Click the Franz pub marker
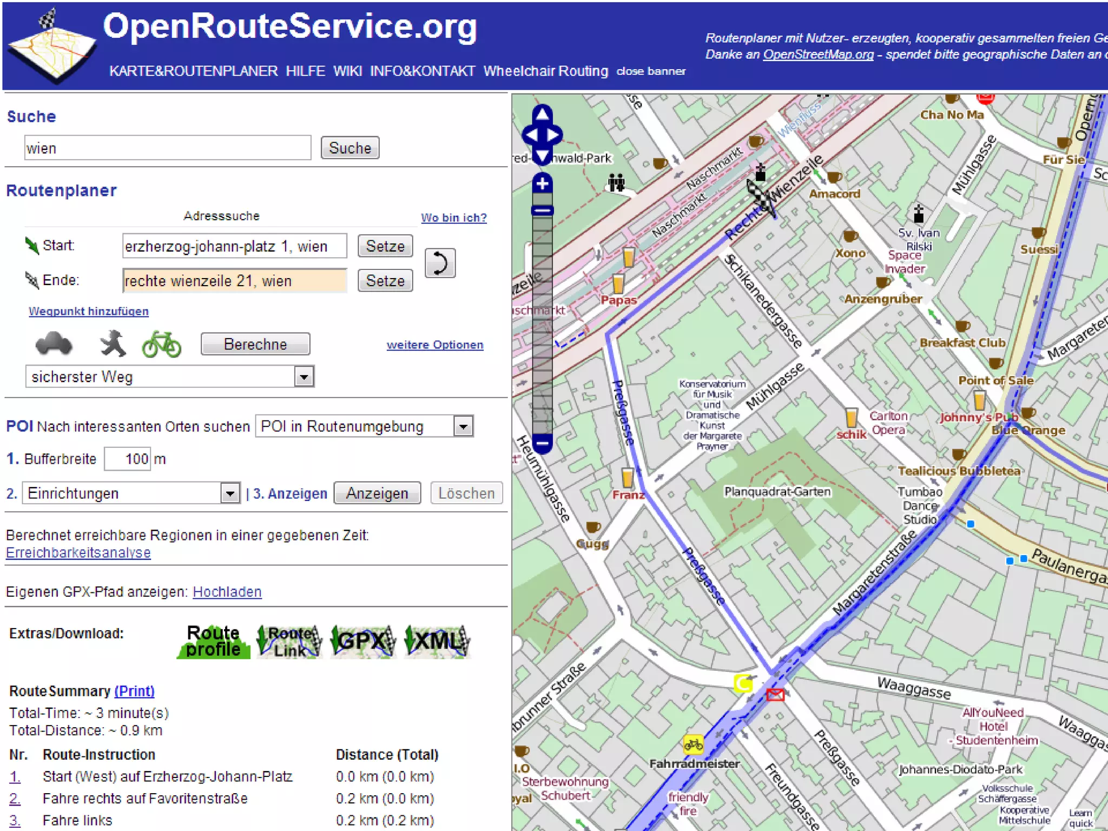Screen dimensions: 1108x831 pyautogui.click(x=627, y=478)
